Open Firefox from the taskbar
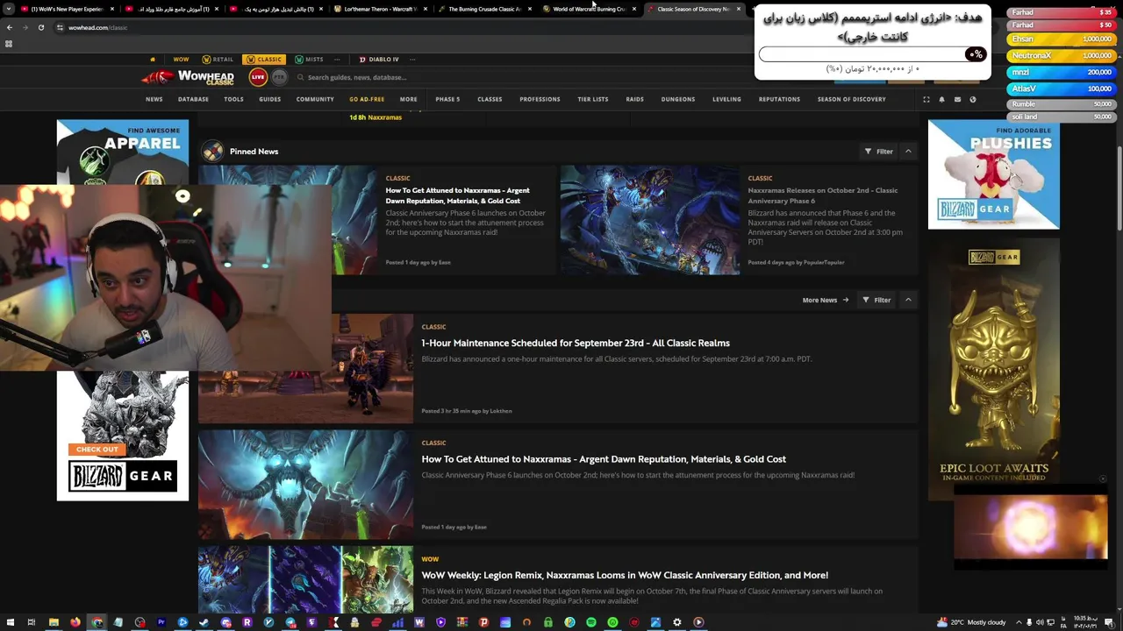The height and width of the screenshot is (631, 1123). (75, 622)
